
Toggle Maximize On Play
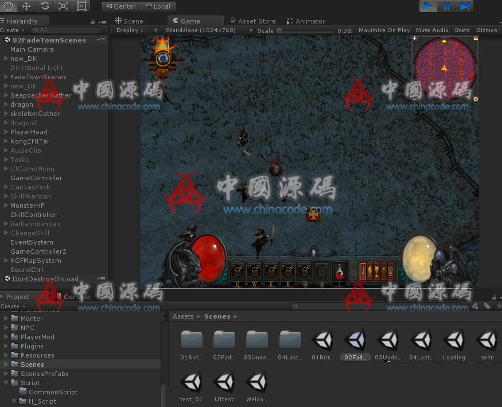point(384,30)
